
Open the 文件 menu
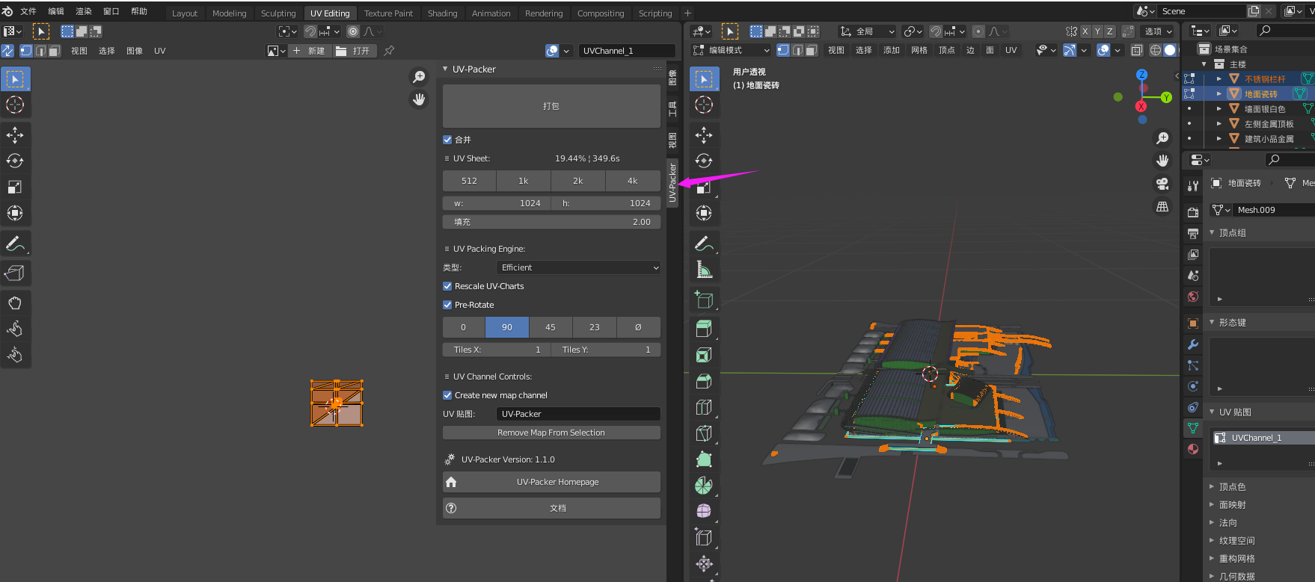tap(28, 11)
